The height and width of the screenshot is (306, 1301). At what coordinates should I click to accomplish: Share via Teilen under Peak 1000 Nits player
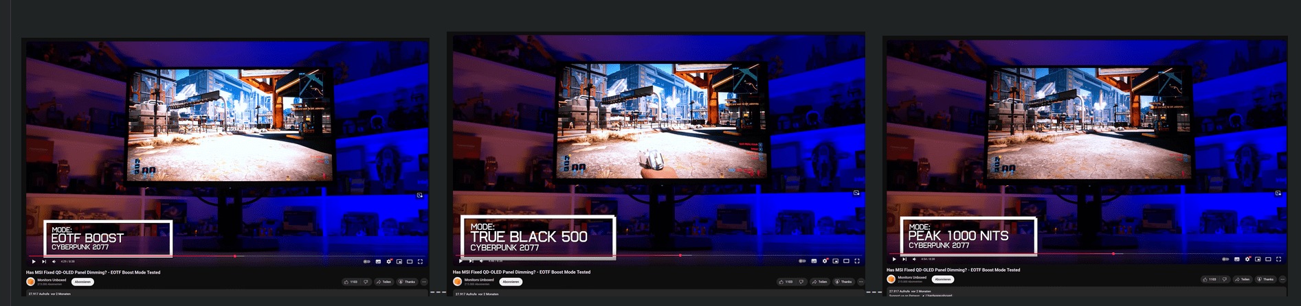coord(1243,279)
